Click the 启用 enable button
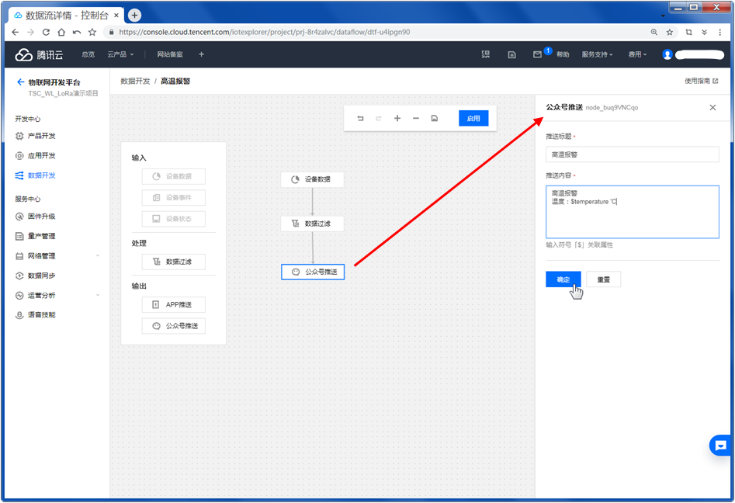 [x=473, y=118]
